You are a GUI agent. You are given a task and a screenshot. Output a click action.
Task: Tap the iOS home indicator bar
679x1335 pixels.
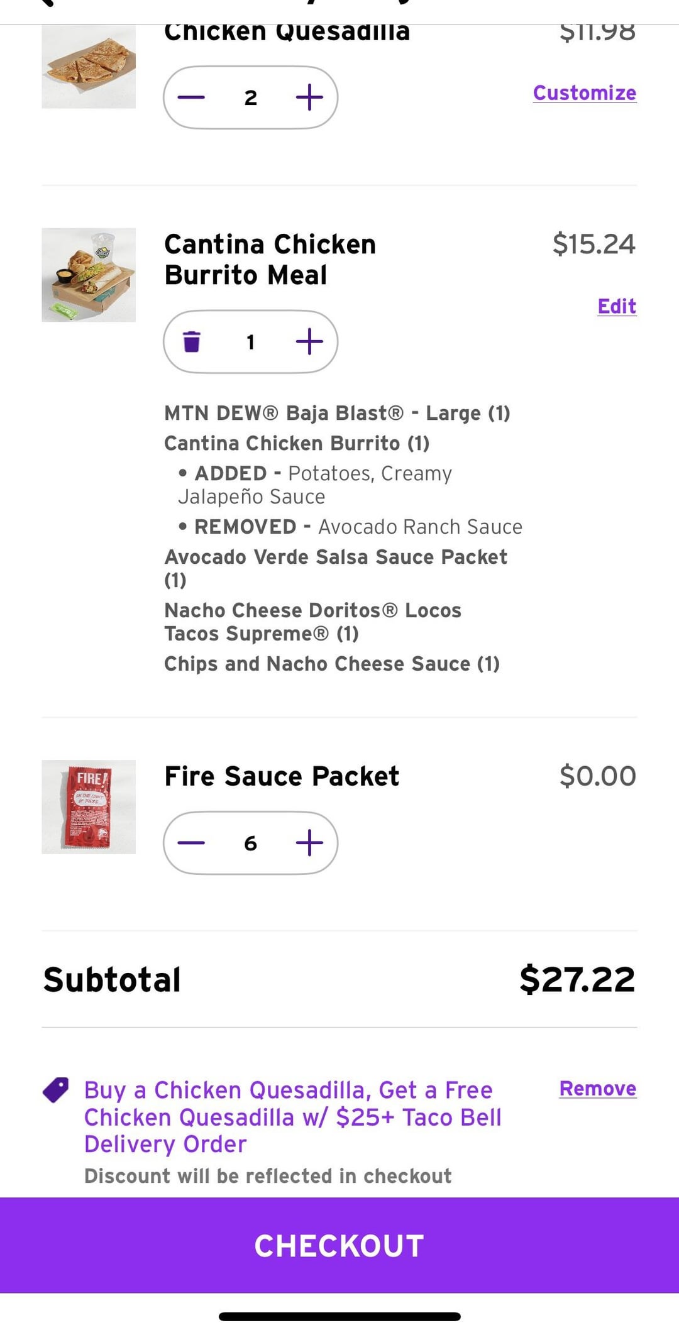pos(339,1316)
